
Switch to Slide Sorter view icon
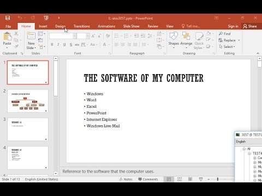pyautogui.click(x=180, y=179)
